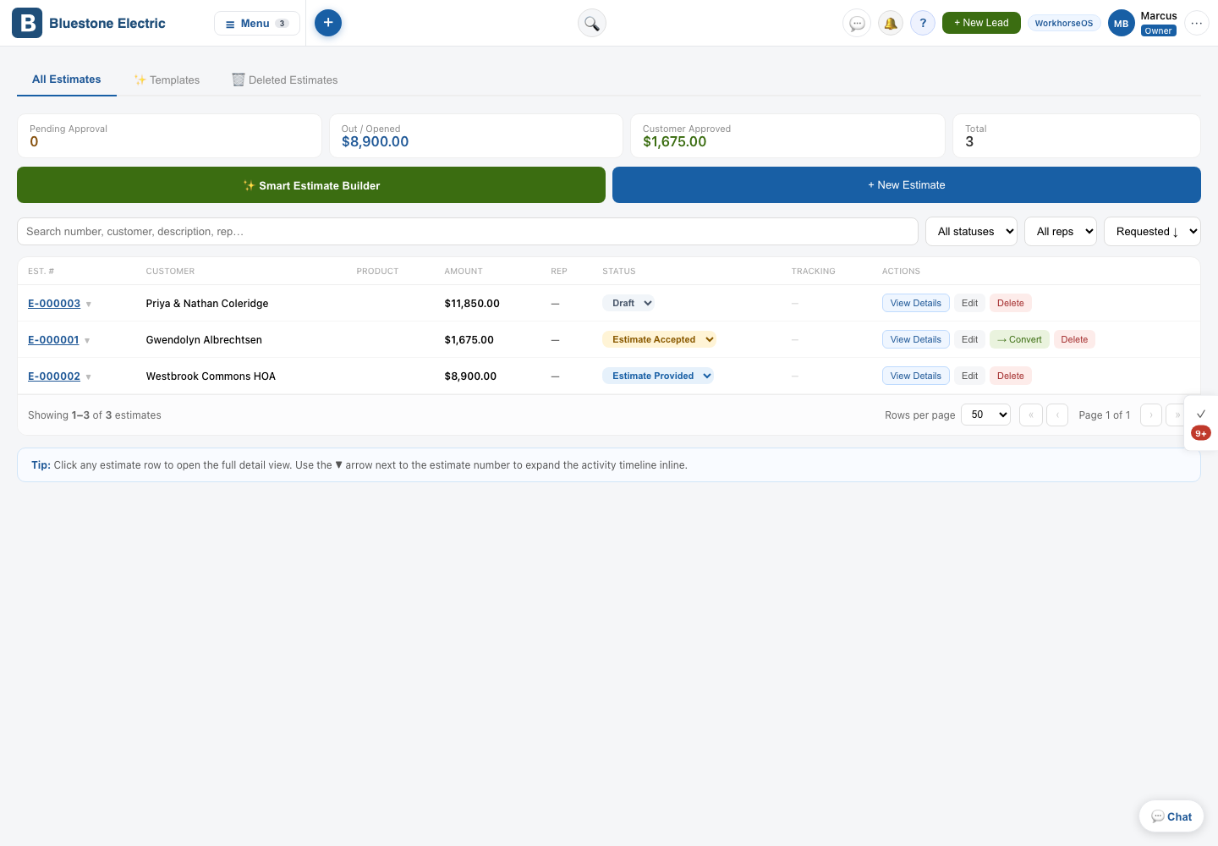
Task: Go to previous page arrow
Action: 1057,415
